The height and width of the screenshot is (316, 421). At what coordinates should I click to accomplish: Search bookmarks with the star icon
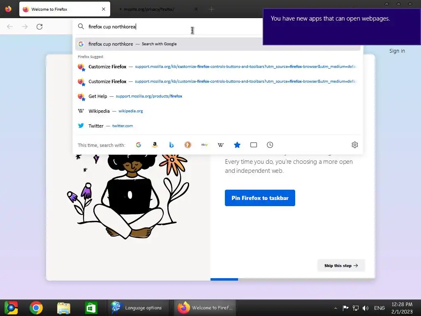point(237,145)
